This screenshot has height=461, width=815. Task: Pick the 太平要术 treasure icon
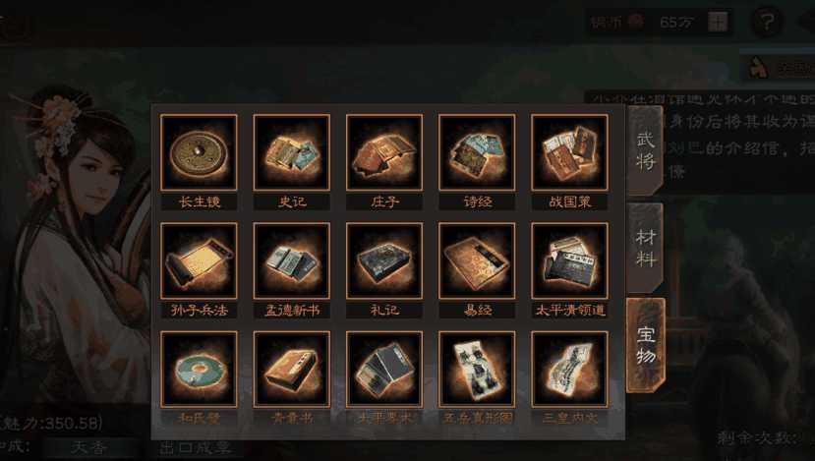click(384, 369)
